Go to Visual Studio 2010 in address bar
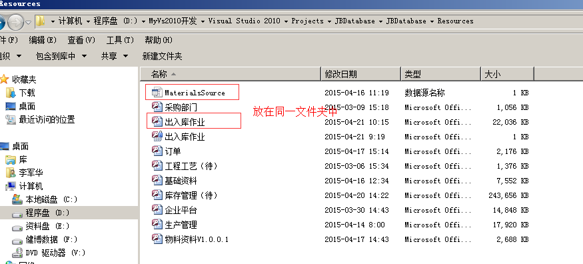The width and height of the screenshot is (583, 264). point(245,21)
